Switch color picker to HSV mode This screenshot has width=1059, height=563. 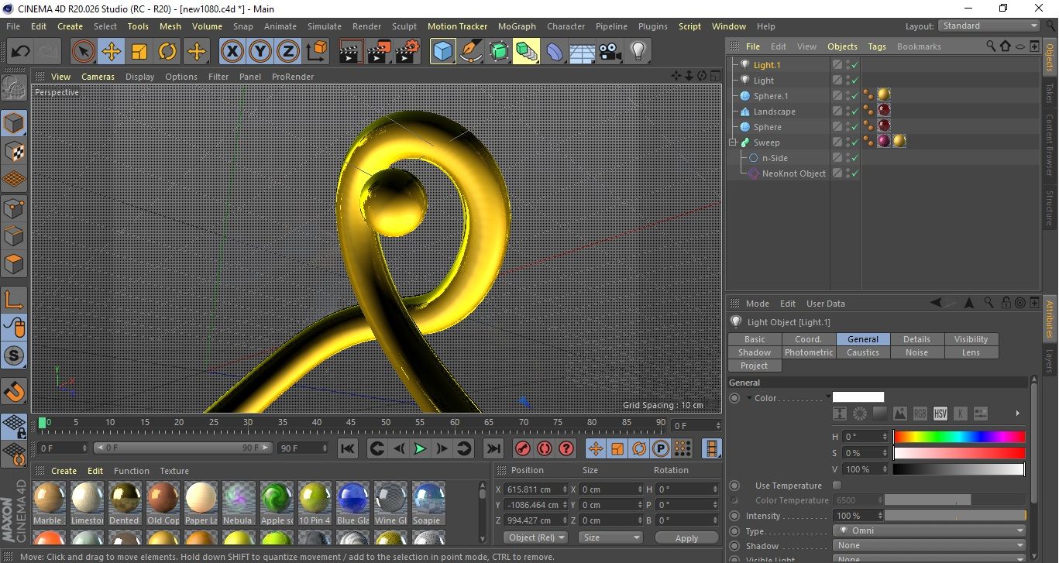940,414
